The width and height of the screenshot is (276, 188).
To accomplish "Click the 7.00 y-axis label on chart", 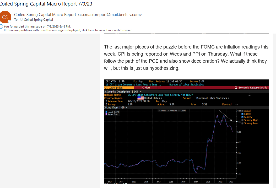I will (239, 111).
